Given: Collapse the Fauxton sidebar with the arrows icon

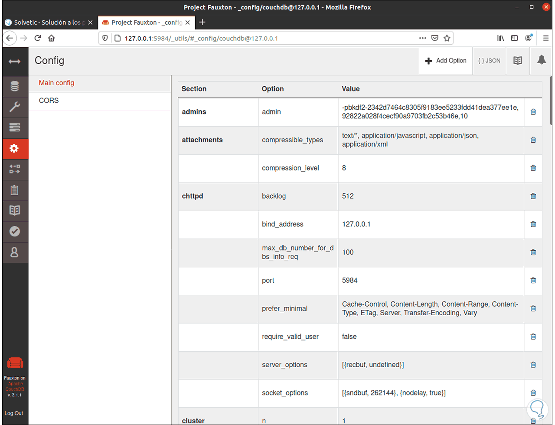Looking at the screenshot, I should coord(14,61).
